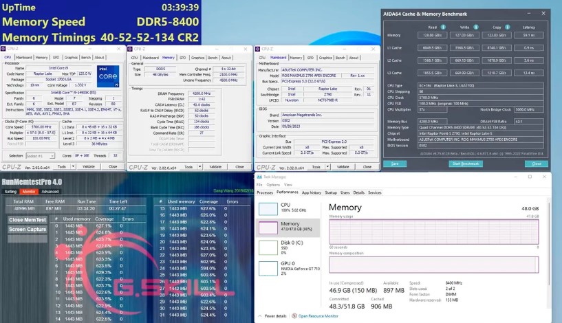The image size is (562, 323).
Task: Open Tools dropdown arrow in CPU-Z Memory window
Action: (x=199, y=167)
